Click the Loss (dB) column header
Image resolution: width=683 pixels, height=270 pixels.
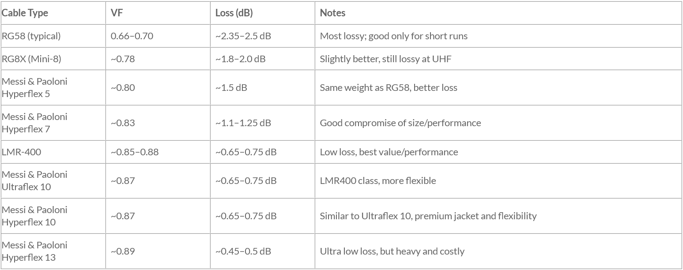(x=234, y=13)
